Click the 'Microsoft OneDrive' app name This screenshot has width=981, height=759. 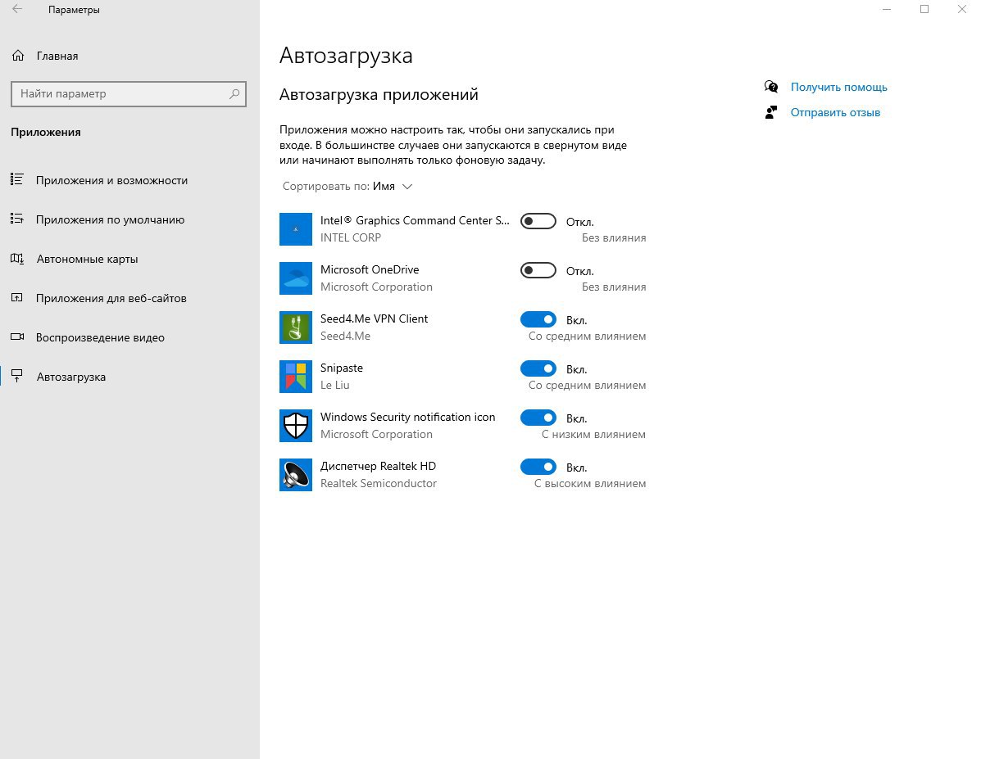[370, 269]
